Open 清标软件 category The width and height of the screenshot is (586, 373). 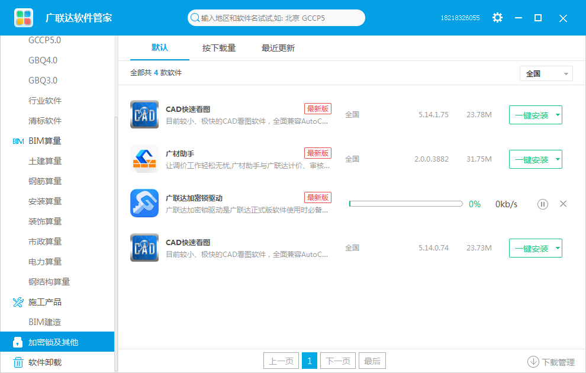[45, 121]
